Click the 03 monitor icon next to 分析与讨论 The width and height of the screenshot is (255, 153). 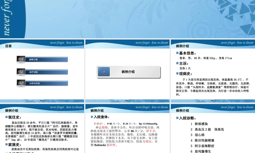click(x=21, y=83)
